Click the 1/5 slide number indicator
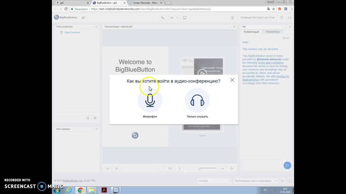 tap(170, 169)
